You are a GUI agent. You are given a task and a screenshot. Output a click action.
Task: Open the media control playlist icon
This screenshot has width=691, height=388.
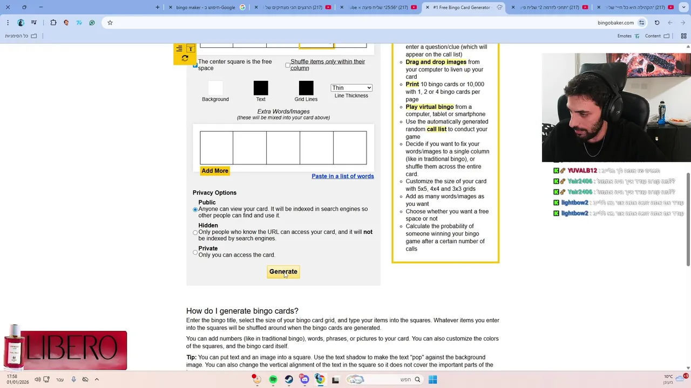(x=34, y=23)
